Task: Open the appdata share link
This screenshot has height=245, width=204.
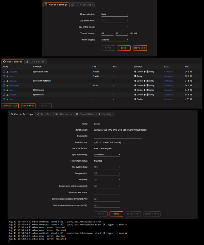Action: click(13, 72)
